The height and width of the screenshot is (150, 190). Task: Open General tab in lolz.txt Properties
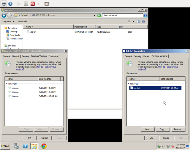pos(128,56)
